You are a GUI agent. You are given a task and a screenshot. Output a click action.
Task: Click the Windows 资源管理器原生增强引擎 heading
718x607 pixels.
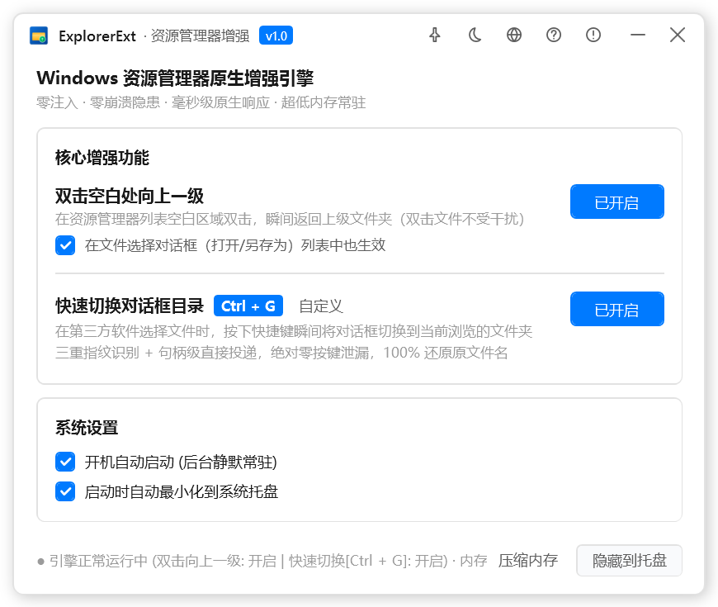pyautogui.click(x=175, y=78)
